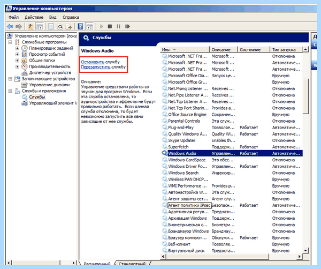The image size is (321, 269).
Task: Select the Веб-клиент service row
Action: click(x=232, y=244)
